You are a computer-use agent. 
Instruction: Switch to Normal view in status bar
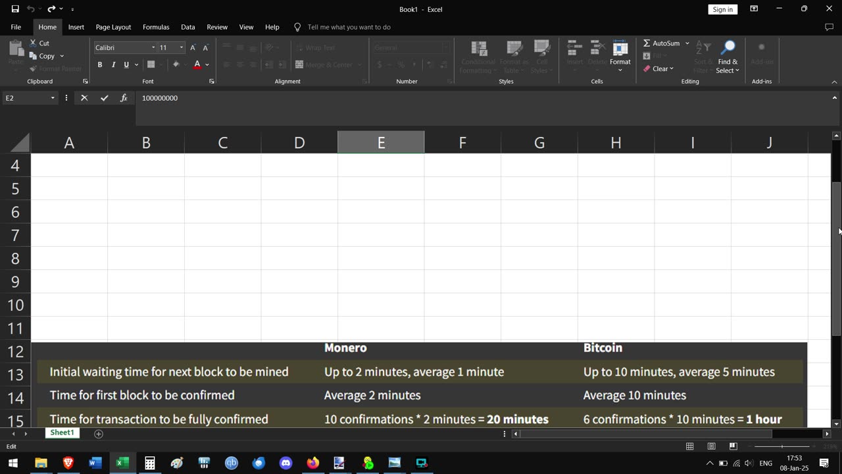click(689, 446)
